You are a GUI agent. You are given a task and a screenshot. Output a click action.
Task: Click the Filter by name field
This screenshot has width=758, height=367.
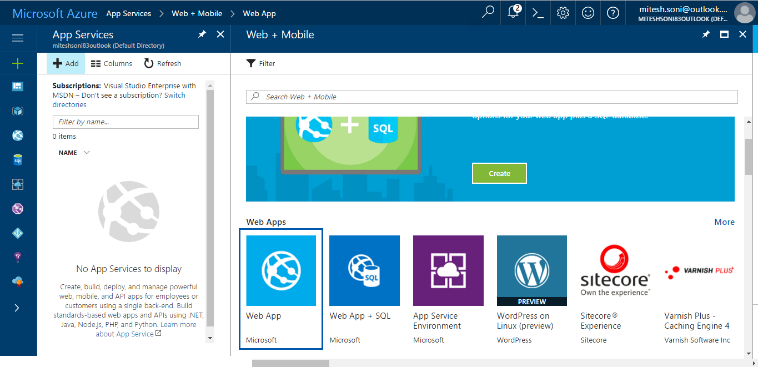[126, 122]
